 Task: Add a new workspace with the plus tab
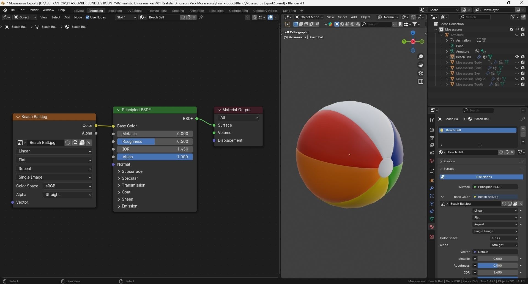(x=302, y=11)
